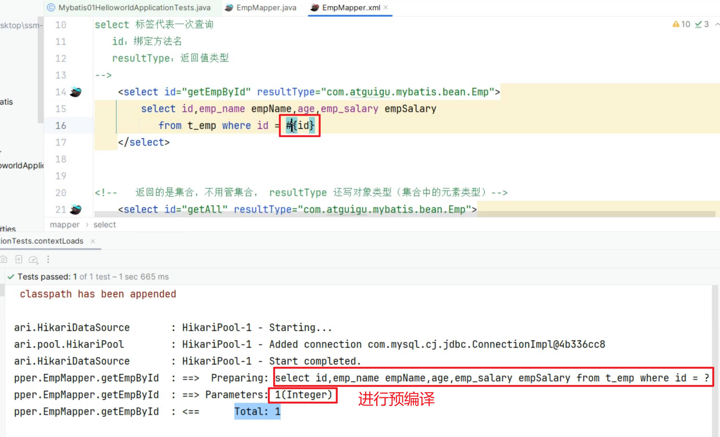Click line number 16 in the gutter
This screenshot has height=437, width=720.
tap(60, 125)
